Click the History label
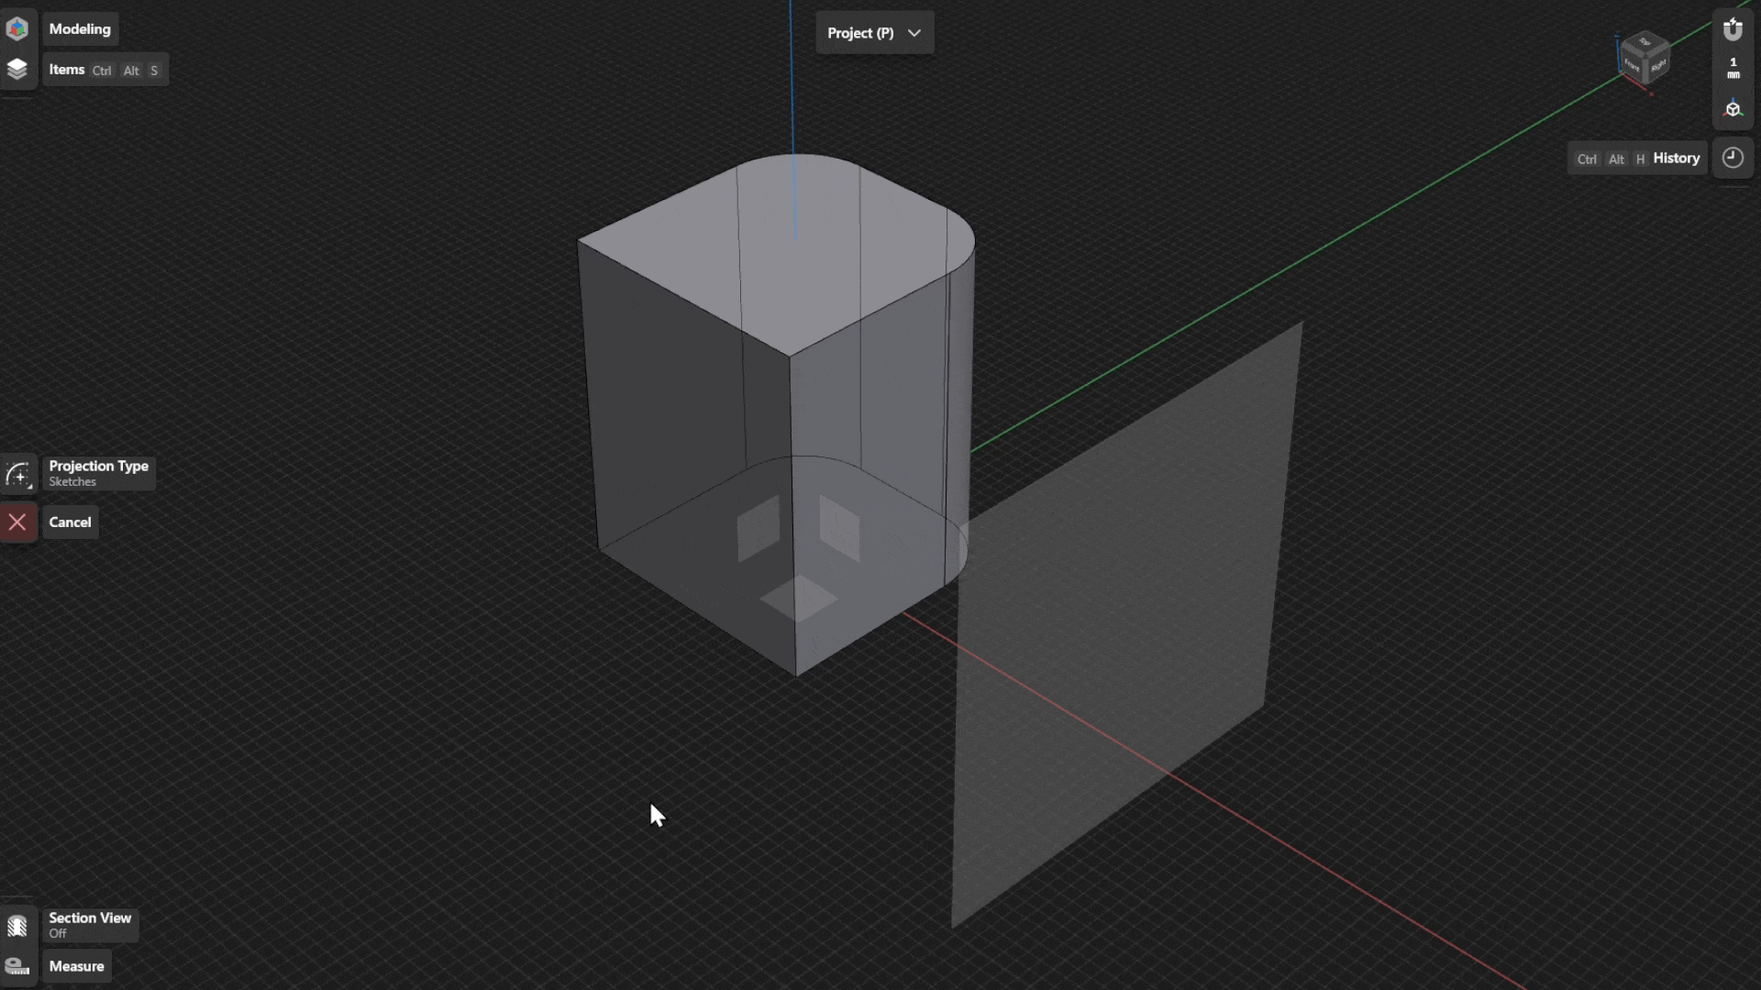 1637,159
